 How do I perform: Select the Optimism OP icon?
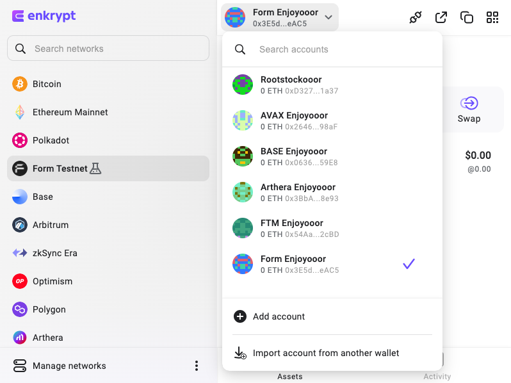pos(20,281)
